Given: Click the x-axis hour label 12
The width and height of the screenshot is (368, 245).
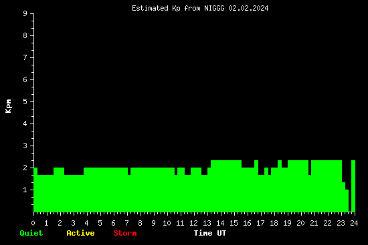Looking at the screenshot, I should (193, 223).
